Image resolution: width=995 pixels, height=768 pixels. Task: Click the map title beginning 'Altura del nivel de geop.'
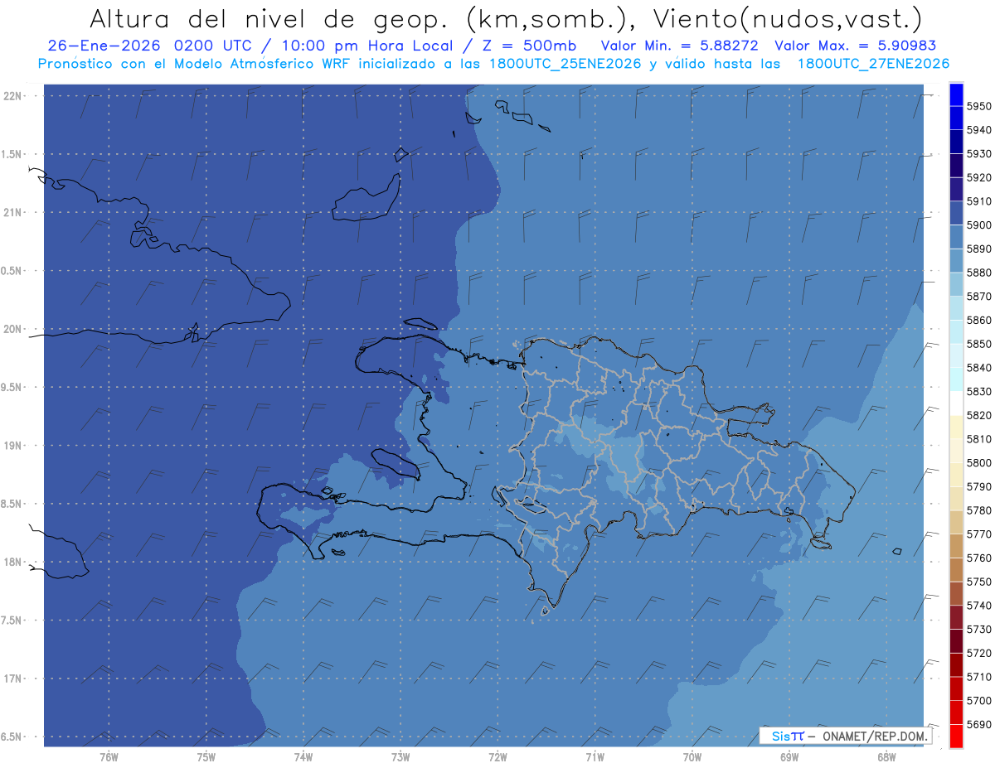[505, 19]
